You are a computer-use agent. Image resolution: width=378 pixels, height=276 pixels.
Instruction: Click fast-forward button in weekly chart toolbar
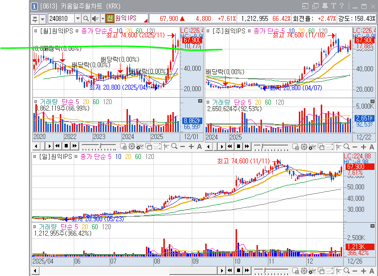[247, 146]
